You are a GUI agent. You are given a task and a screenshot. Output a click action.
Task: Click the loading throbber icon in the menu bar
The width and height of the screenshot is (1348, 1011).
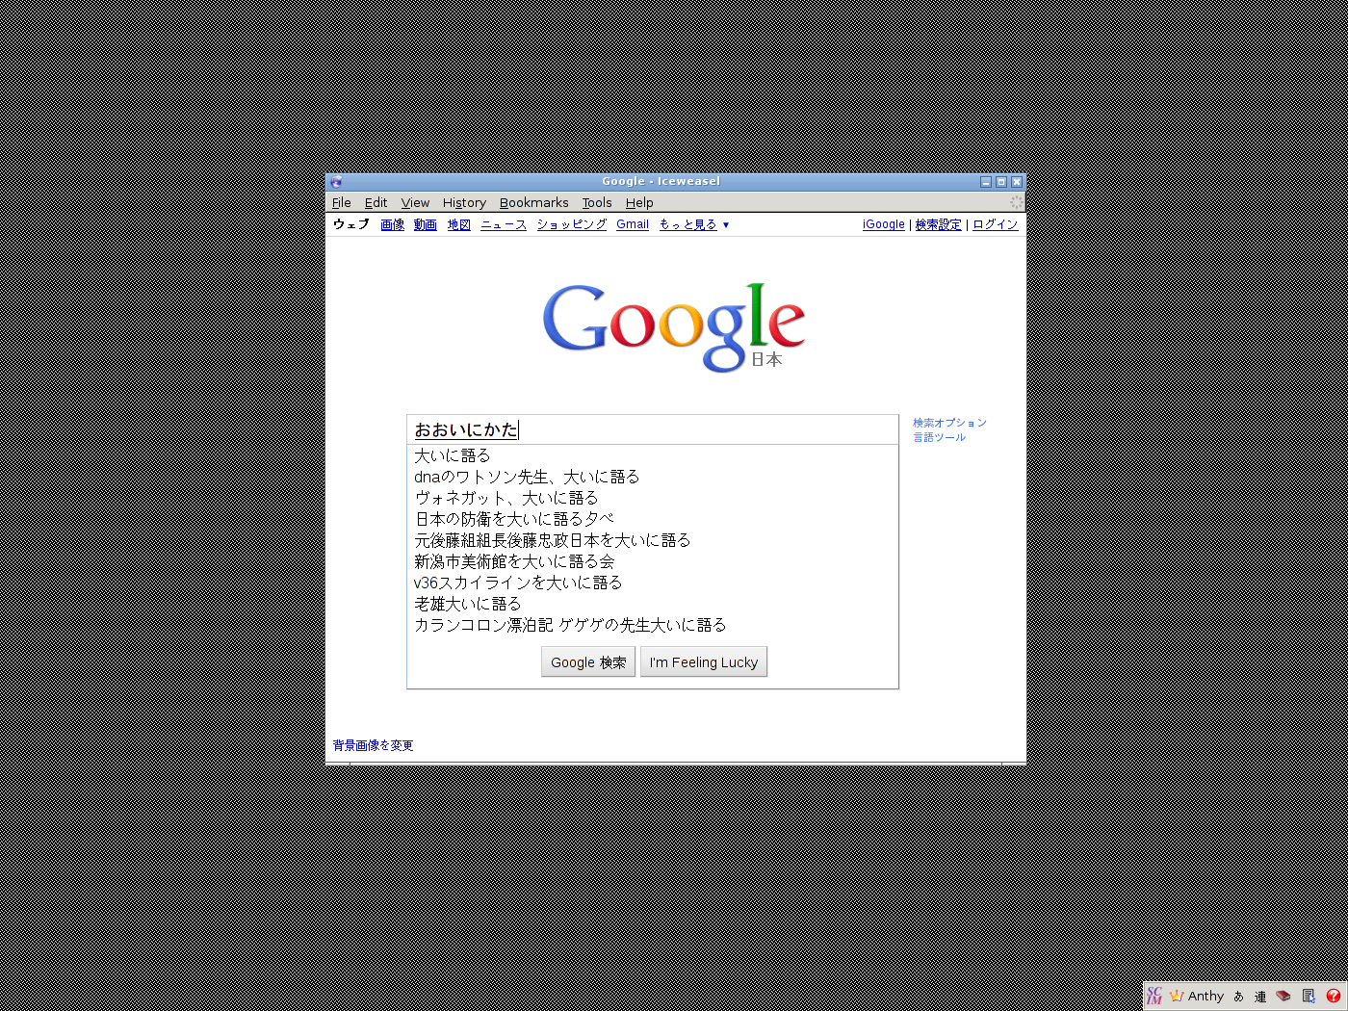click(1016, 202)
